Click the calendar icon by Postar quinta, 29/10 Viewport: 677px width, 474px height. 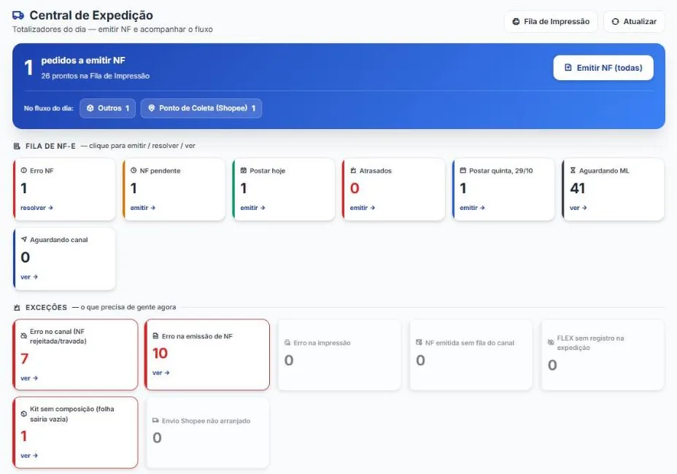tap(463, 171)
